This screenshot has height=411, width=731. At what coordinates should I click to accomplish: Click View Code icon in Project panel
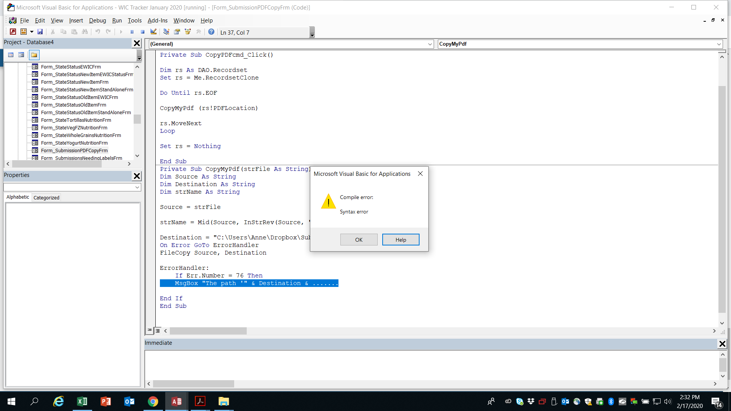pyautogui.click(x=11, y=55)
